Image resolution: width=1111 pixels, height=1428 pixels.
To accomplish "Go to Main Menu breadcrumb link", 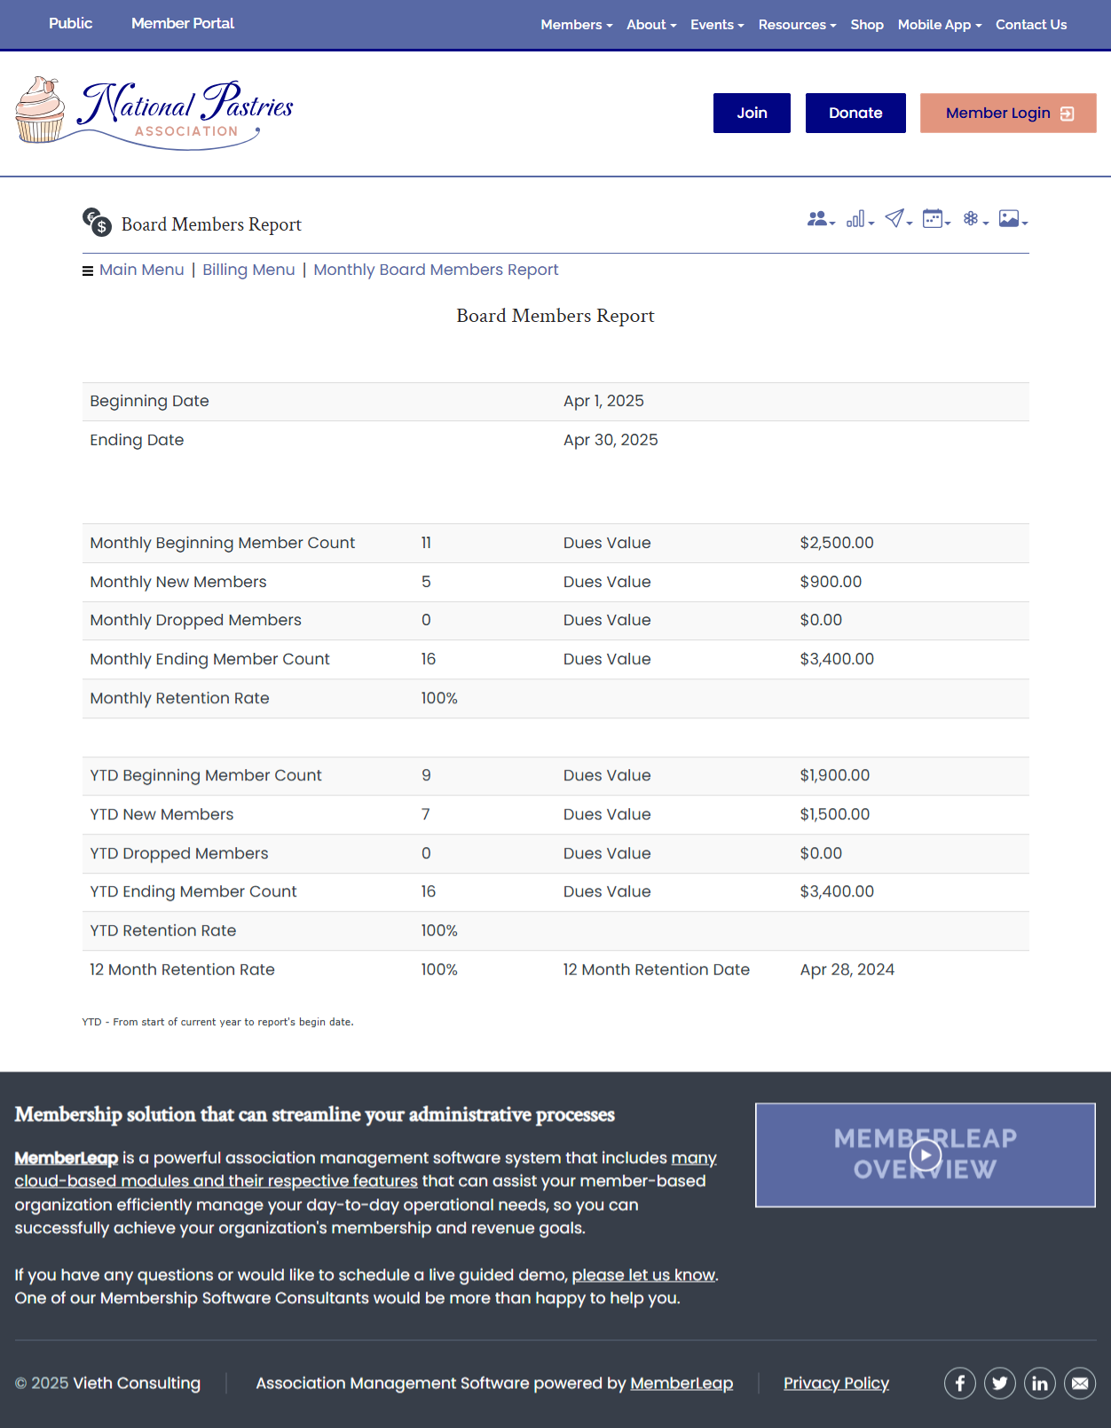I will coord(142,270).
